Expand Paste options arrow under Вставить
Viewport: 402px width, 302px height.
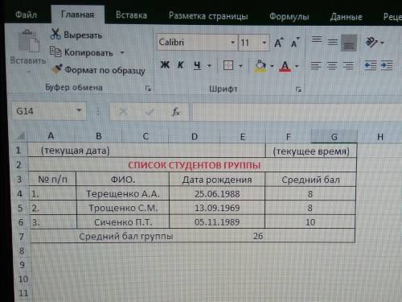[28, 72]
